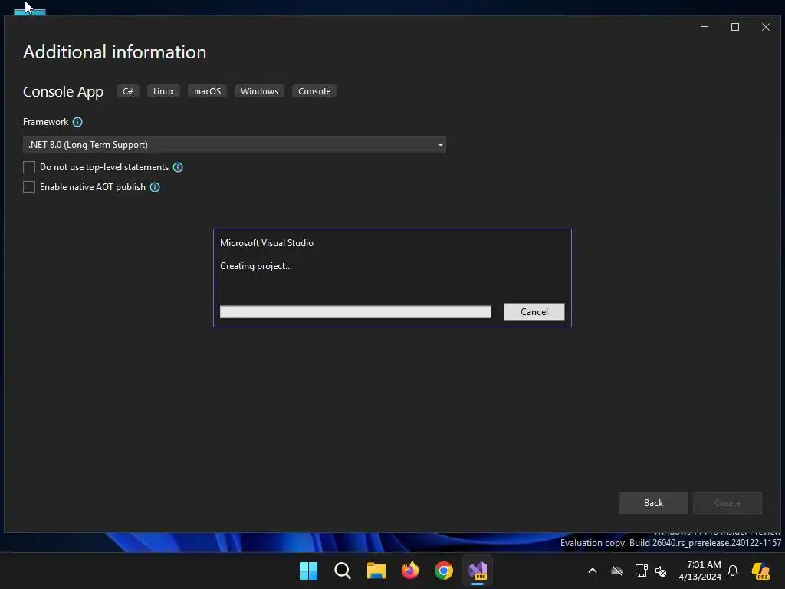The height and width of the screenshot is (589, 785).
Task: Maximize the Additional information window
Action: tap(735, 27)
